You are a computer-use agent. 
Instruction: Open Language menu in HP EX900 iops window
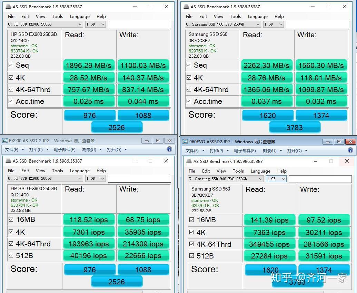click(x=80, y=170)
